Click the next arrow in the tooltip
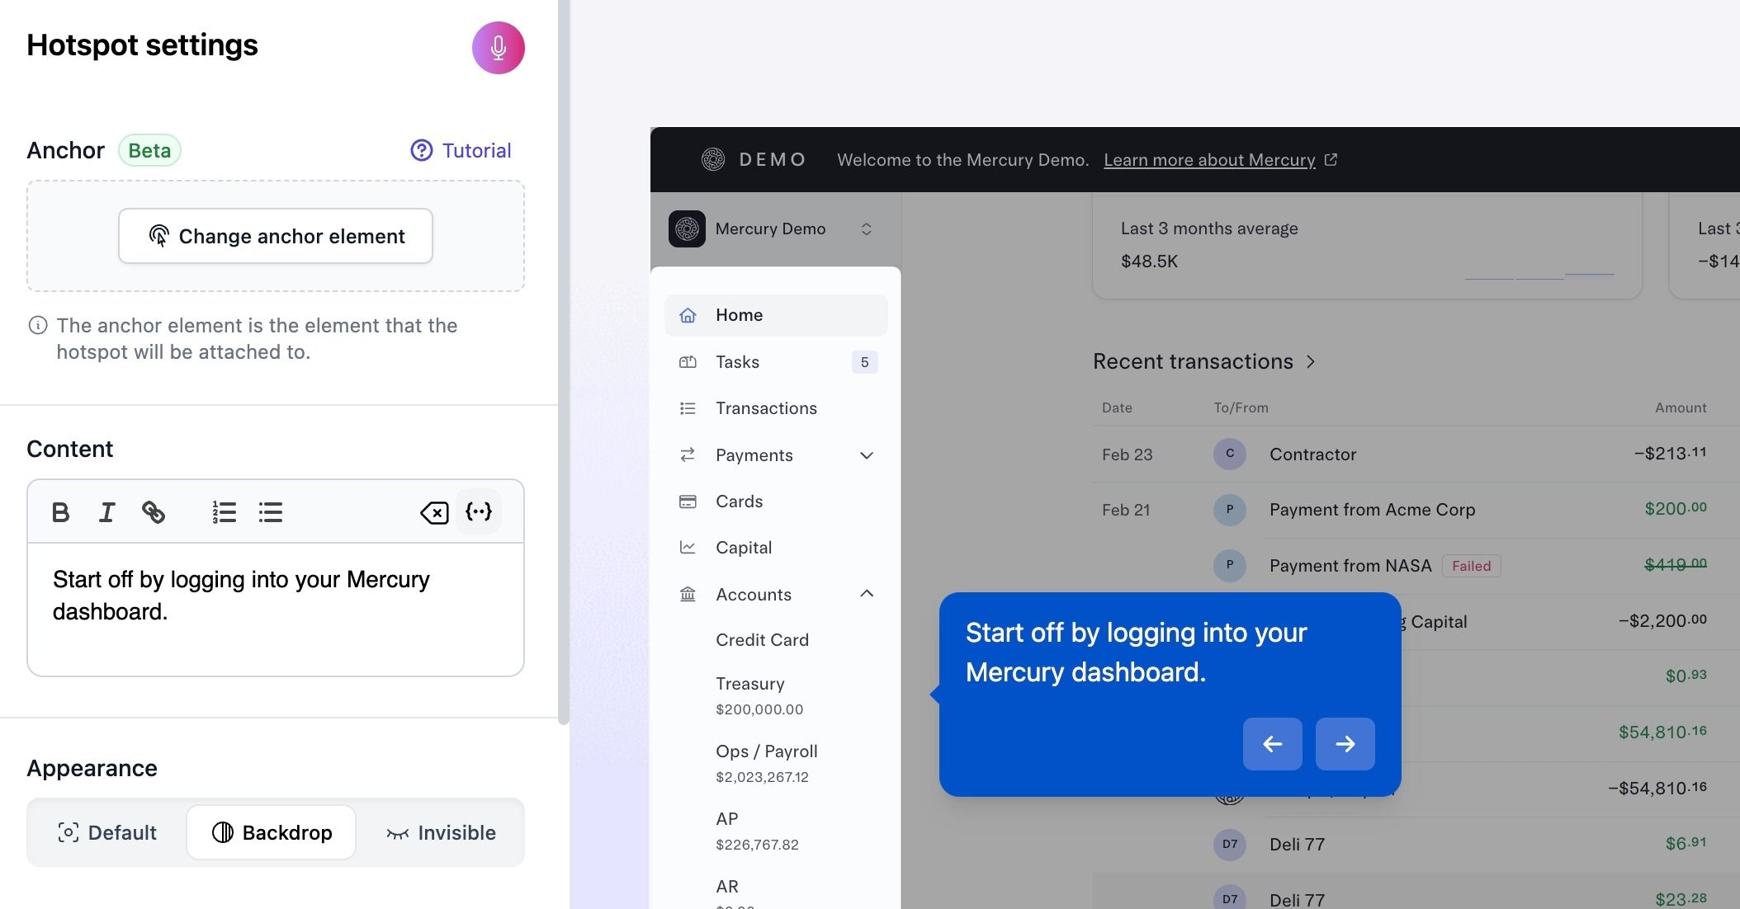The width and height of the screenshot is (1740, 909). pyautogui.click(x=1345, y=744)
